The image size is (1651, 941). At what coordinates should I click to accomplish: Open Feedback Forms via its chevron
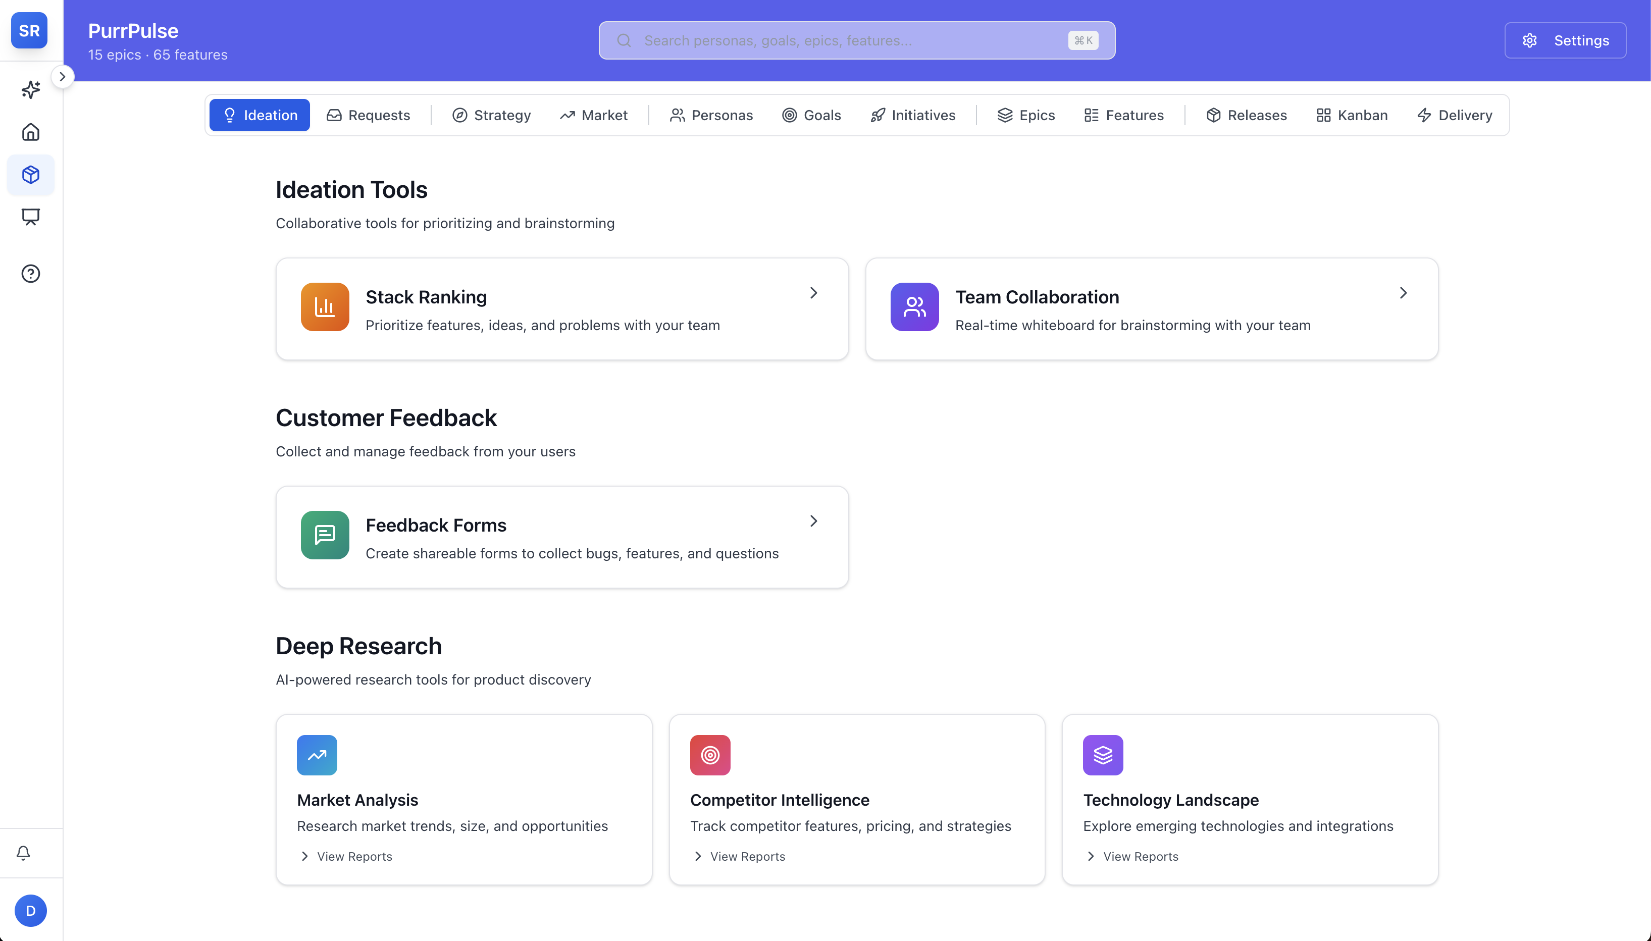click(813, 521)
